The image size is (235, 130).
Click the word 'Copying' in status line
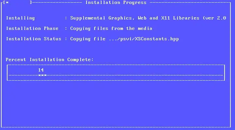(81, 39)
